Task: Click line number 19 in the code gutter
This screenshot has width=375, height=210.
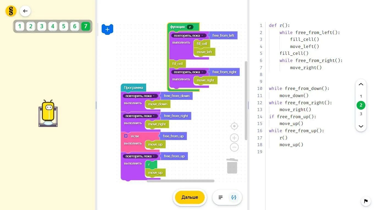Action: [x=260, y=152]
